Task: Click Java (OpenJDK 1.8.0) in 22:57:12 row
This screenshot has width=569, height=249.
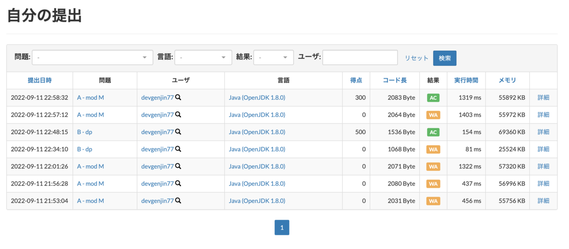Action: (257, 115)
